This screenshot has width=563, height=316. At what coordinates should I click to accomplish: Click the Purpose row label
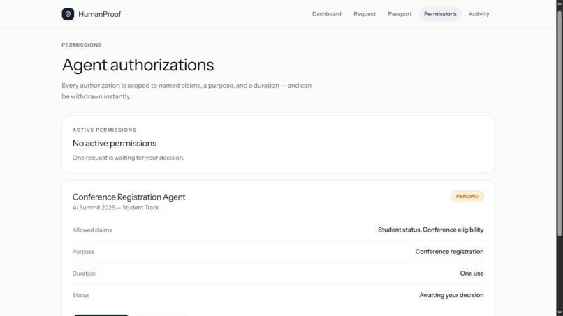pyautogui.click(x=83, y=252)
